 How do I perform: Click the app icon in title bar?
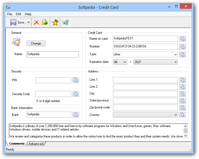coord(8,7)
